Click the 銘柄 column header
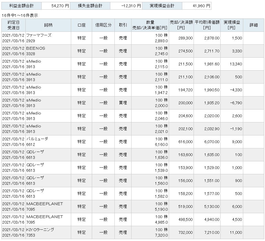 48,25
